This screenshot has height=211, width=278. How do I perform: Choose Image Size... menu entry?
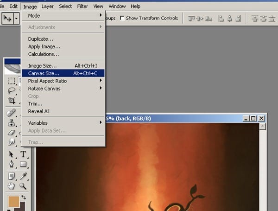pos(63,66)
